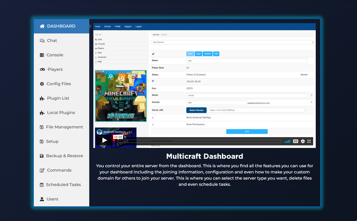
Task: Enter fullscreen mode on the video
Action: [x=309, y=141]
